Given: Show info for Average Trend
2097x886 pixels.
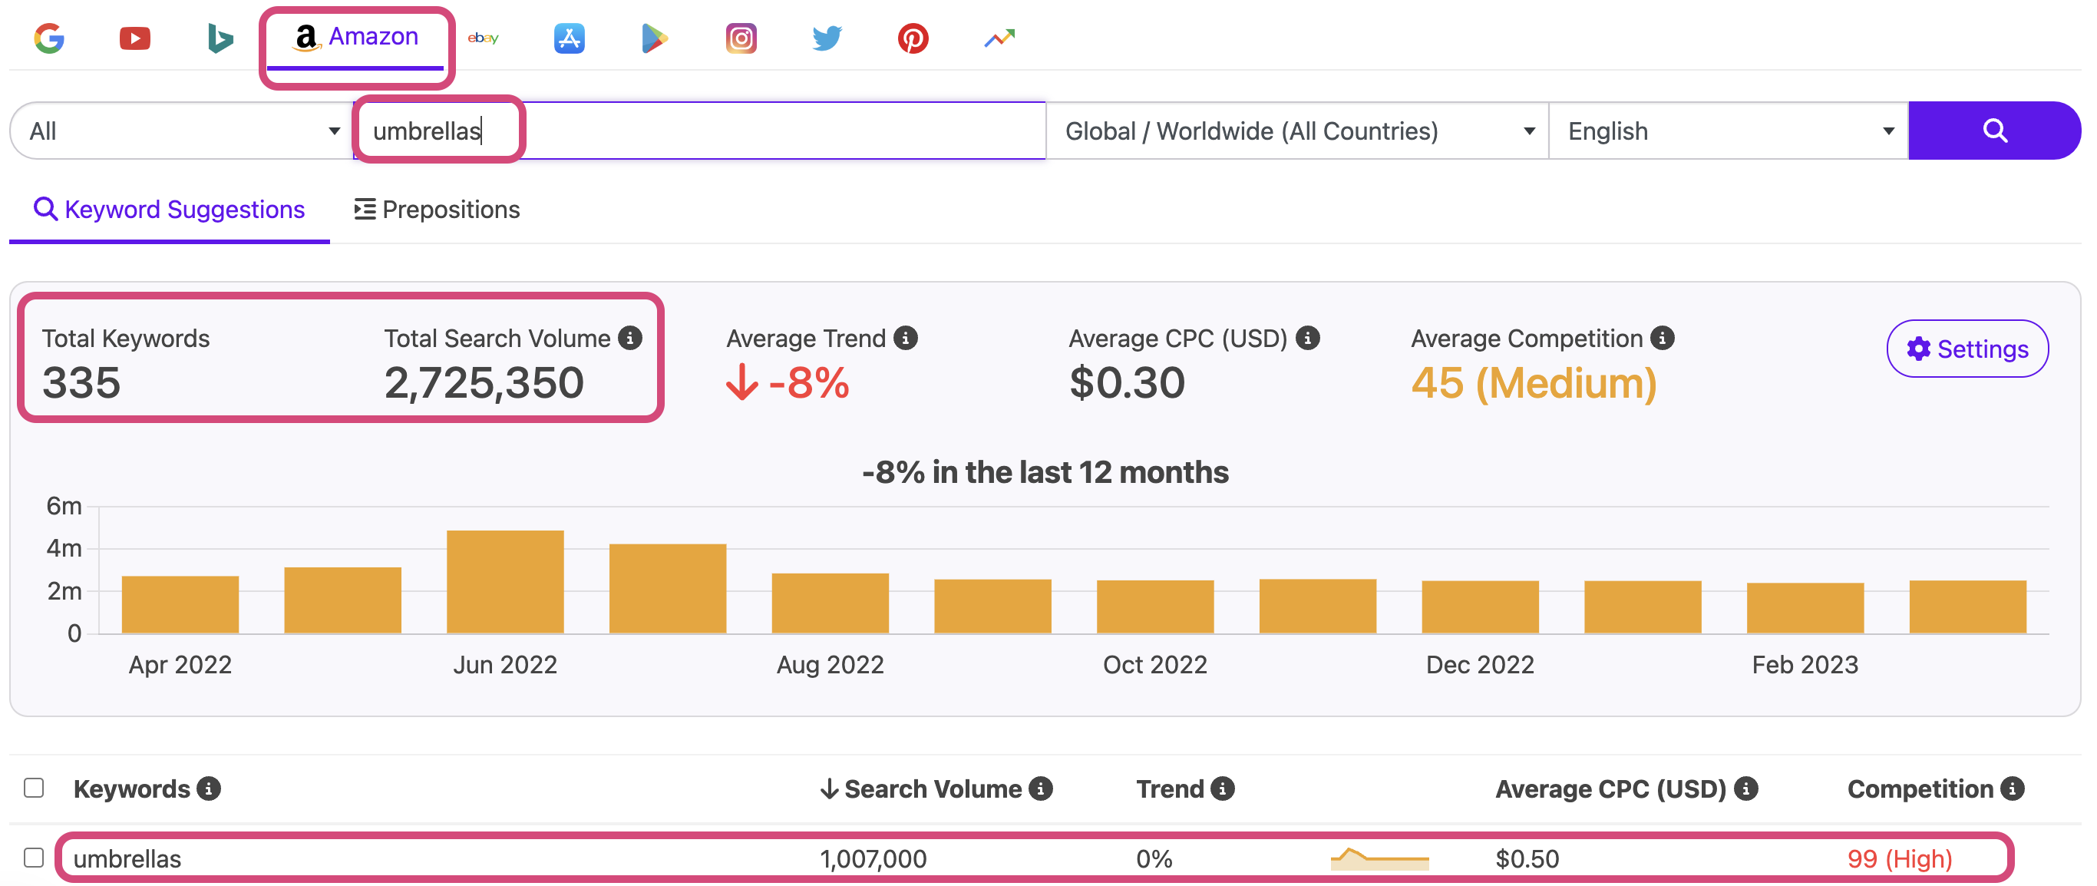Looking at the screenshot, I should [x=905, y=338].
